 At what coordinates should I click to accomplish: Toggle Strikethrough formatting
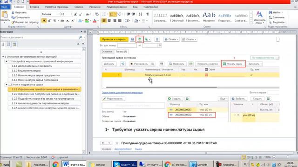coord(62,20)
